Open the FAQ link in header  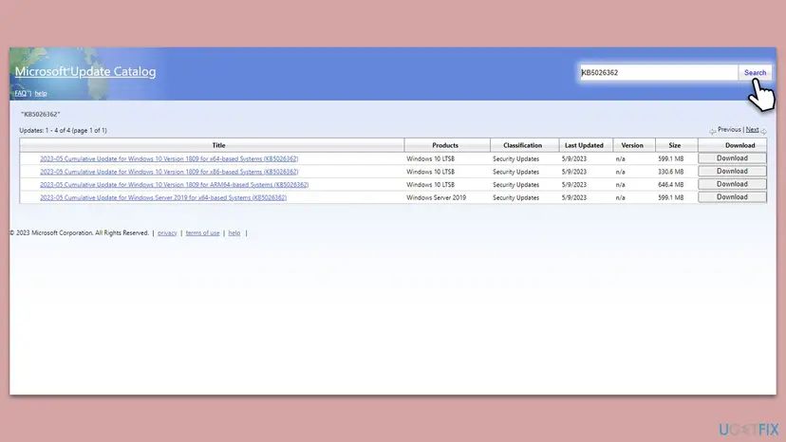(20, 93)
